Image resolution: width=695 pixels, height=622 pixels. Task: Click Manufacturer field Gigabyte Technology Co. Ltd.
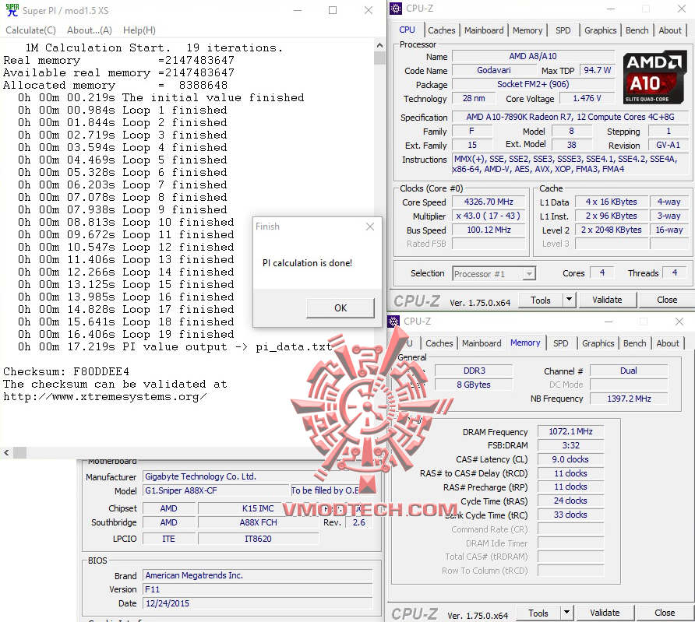[258, 476]
